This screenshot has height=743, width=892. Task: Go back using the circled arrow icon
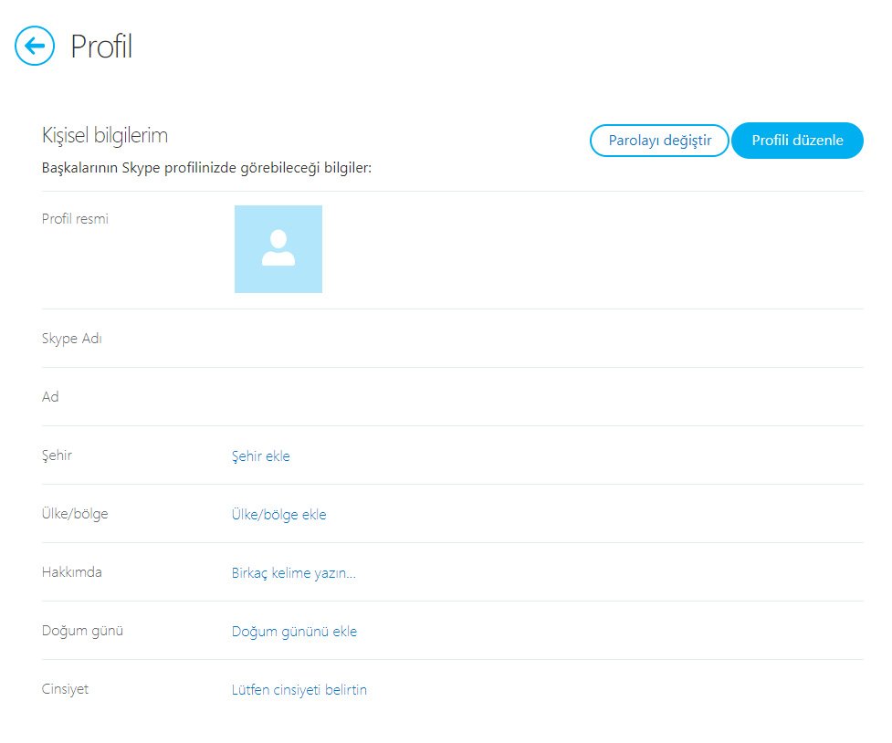35,46
